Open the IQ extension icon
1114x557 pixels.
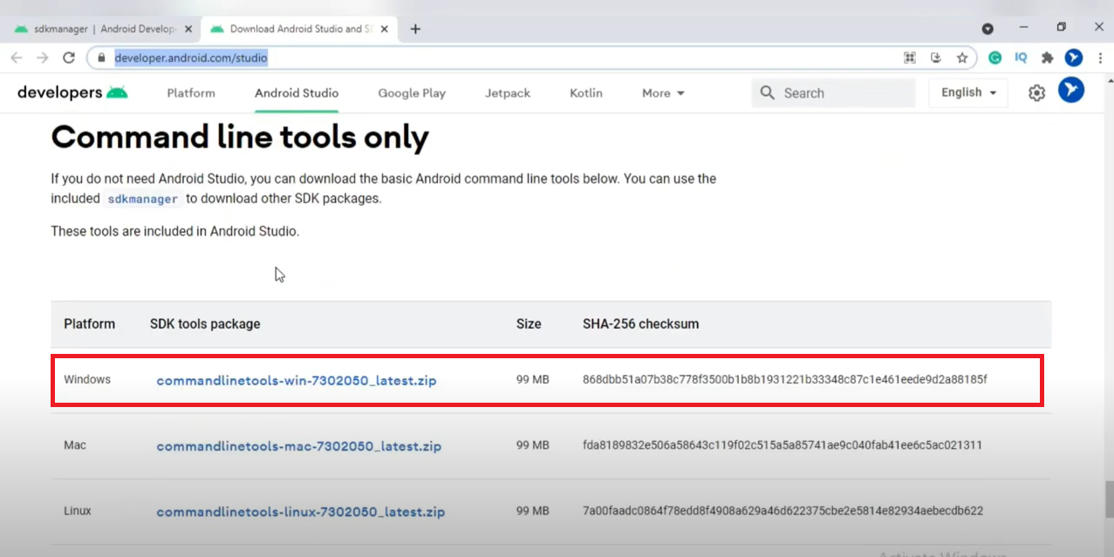1021,58
